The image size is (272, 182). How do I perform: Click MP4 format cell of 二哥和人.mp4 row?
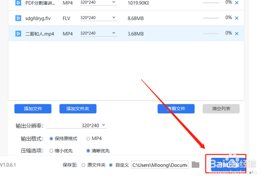(x=68, y=34)
